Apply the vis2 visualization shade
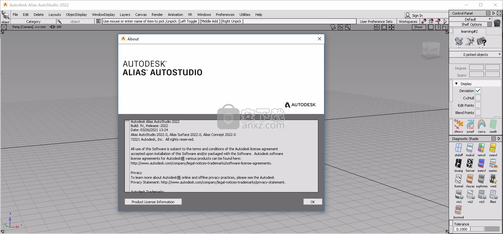Viewport: 503px width, 234px height. (470, 195)
